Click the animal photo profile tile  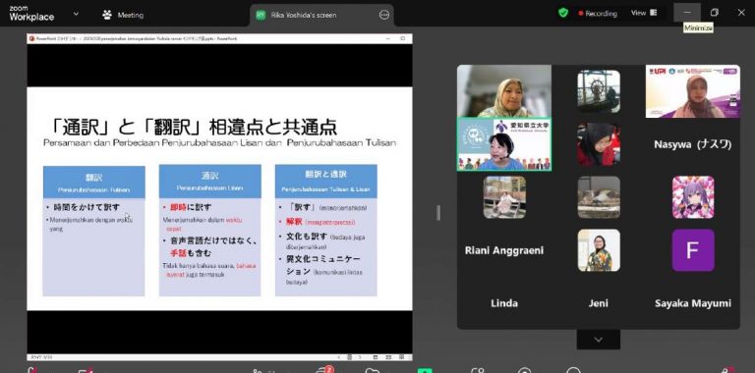point(599,197)
